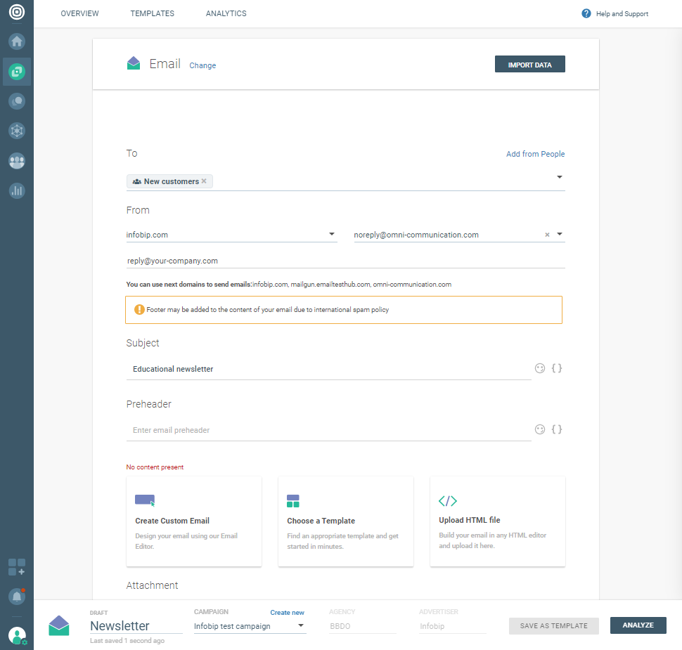The height and width of the screenshot is (650, 682).
Task: Click the home icon in the left sidebar
Action: [17, 41]
